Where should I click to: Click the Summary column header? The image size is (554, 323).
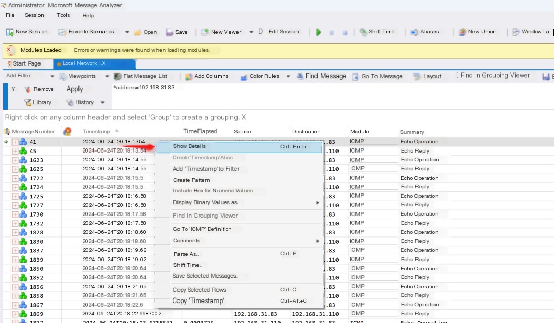(412, 132)
